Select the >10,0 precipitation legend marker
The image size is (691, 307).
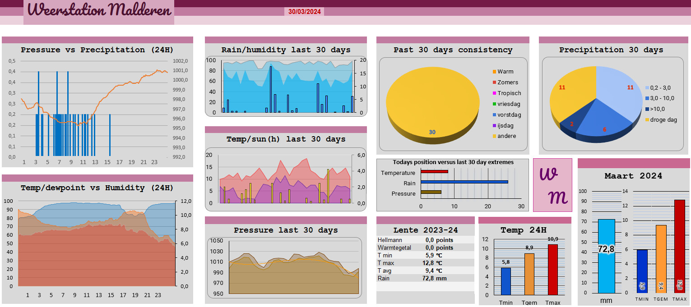click(x=647, y=109)
